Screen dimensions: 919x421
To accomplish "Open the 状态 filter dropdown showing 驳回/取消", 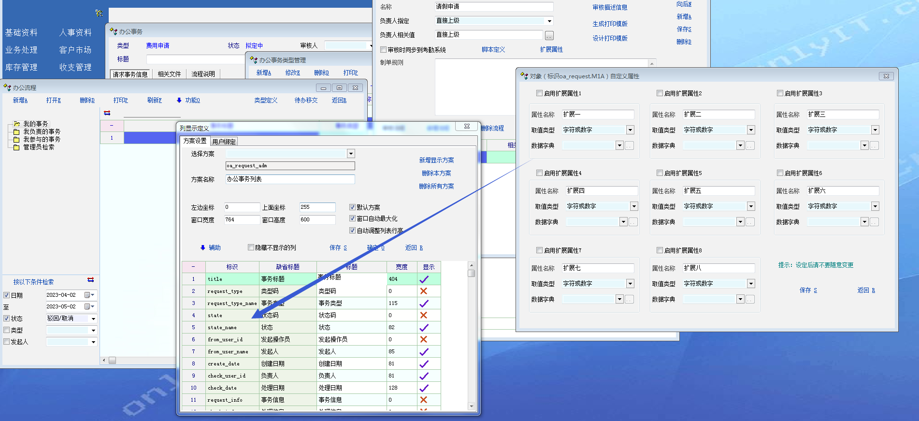I will click(x=93, y=319).
